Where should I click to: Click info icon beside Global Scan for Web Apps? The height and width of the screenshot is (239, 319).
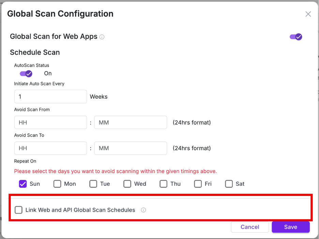coord(102,37)
